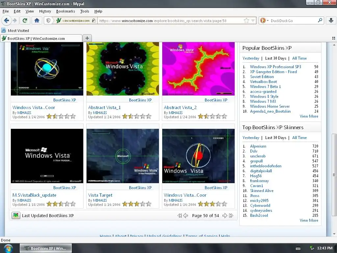Open a new tab with the plus button
The width and height of the screenshot is (337, 253).
click(87, 38)
